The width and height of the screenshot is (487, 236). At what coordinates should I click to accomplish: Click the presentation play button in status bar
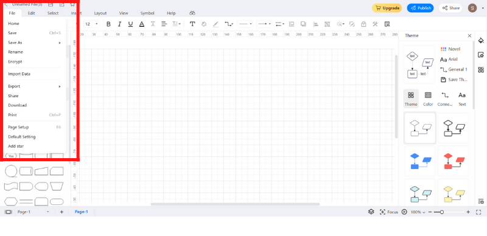point(404,212)
